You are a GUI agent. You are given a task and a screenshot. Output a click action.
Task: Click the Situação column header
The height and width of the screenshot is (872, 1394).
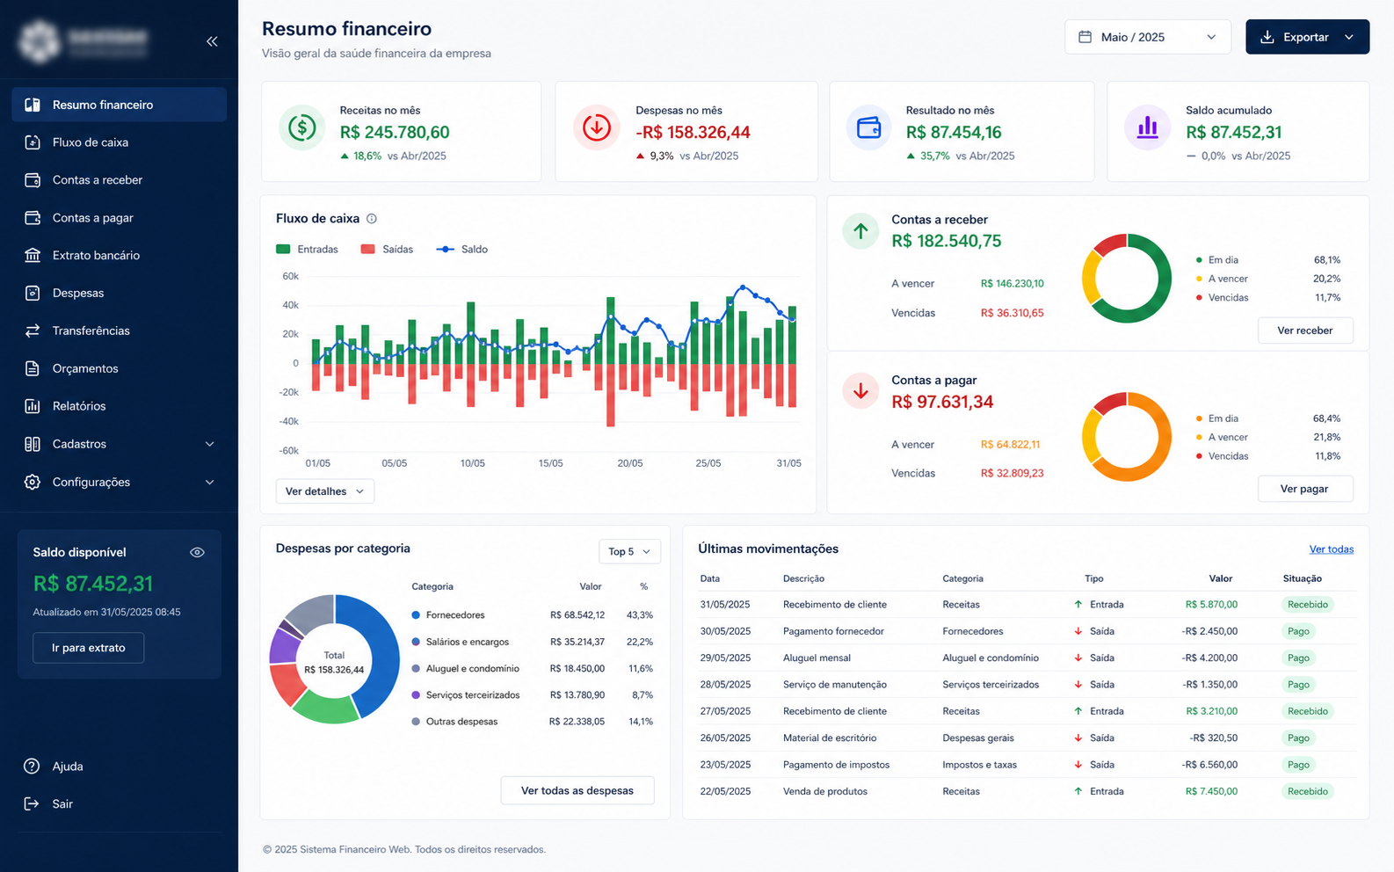click(1303, 578)
